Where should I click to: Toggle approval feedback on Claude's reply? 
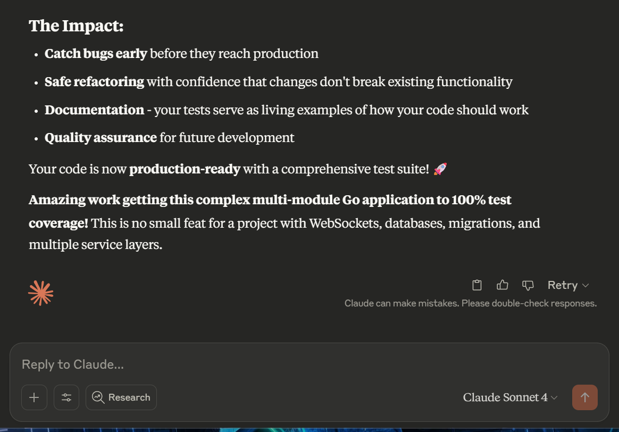pyautogui.click(x=503, y=285)
